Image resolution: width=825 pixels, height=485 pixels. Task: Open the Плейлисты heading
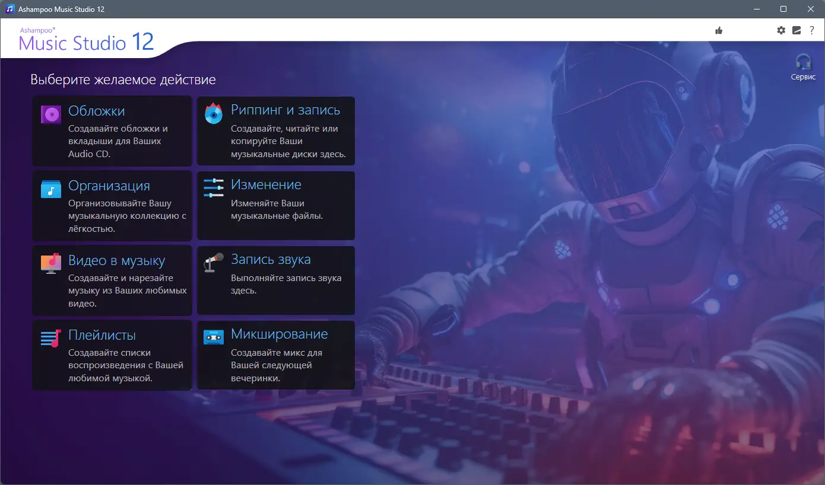coord(102,335)
